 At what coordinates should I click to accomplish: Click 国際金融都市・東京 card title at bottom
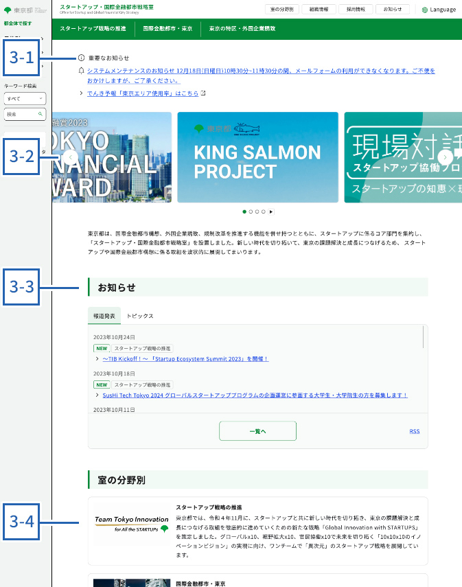pyautogui.click(x=200, y=584)
